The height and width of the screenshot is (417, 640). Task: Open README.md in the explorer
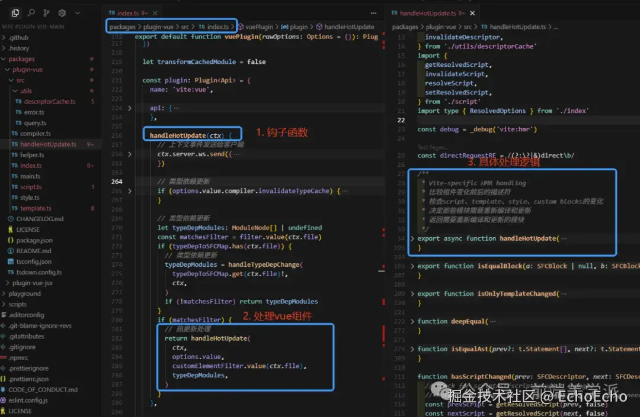coord(33,251)
